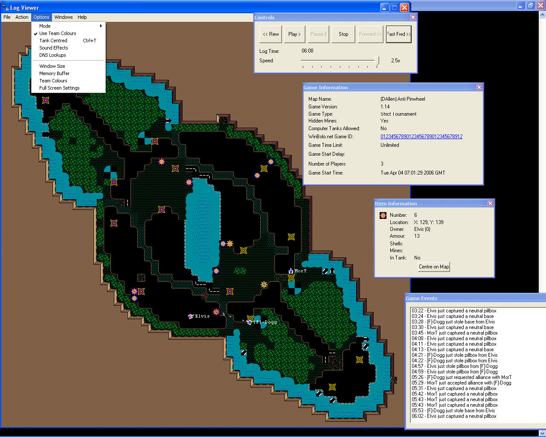The image size is (546, 437).
Task: Open the Action menu
Action: coord(22,17)
